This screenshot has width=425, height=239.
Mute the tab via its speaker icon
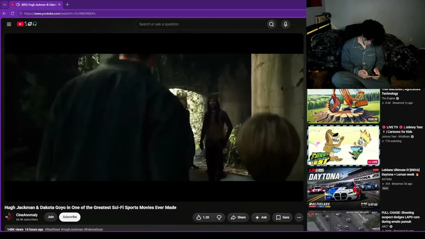click(18, 5)
